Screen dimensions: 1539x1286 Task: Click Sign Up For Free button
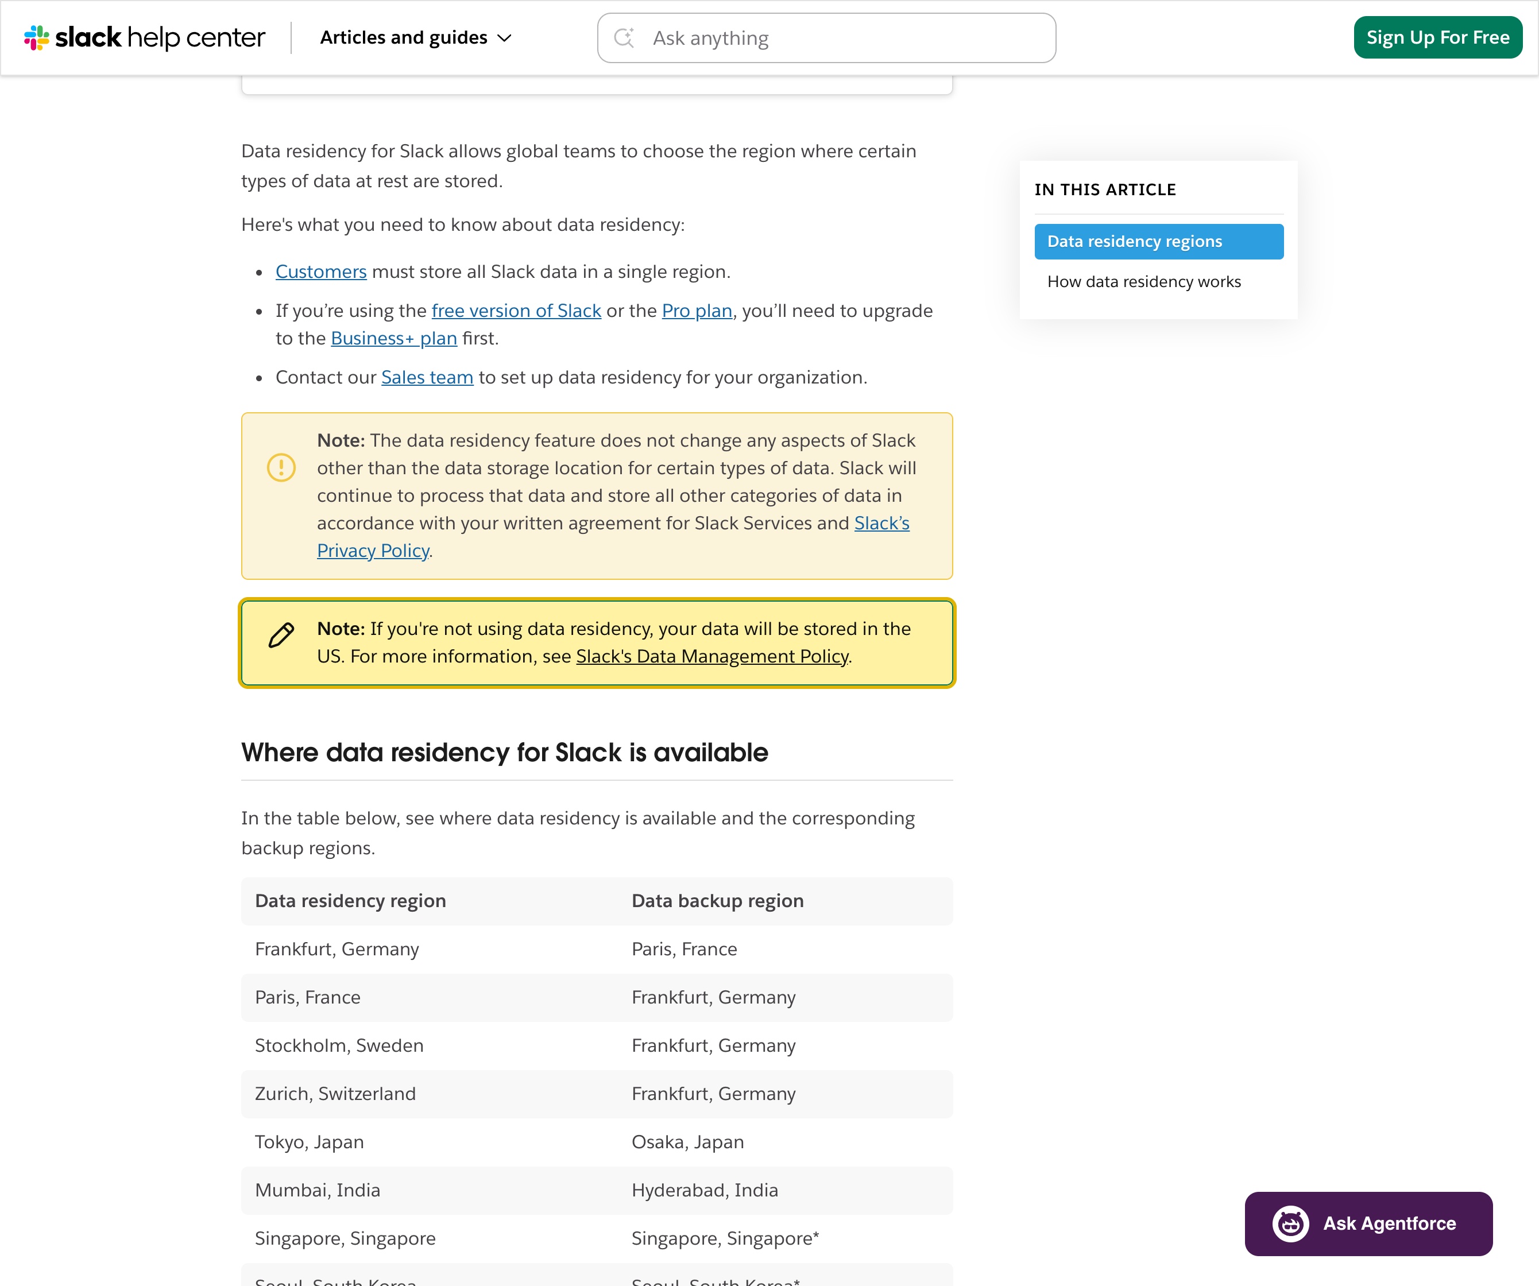coord(1437,37)
